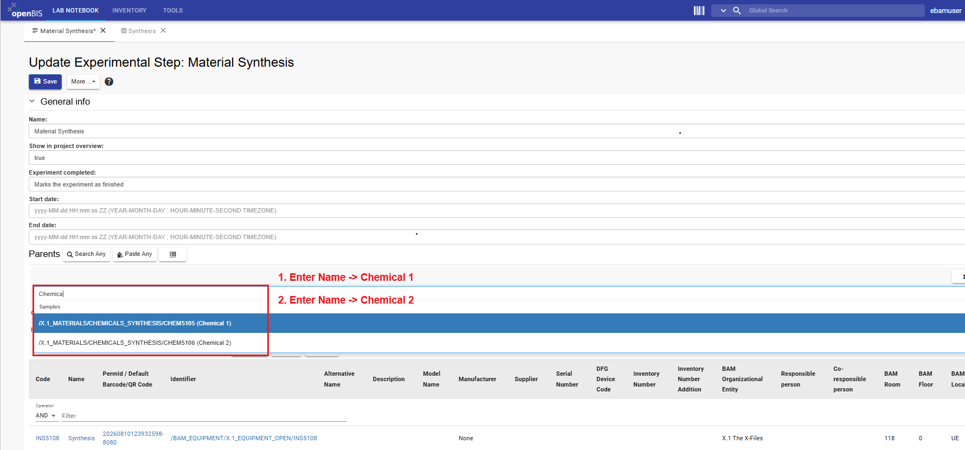The height and width of the screenshot is (450, 965).
Task: Open the /BAM_EQUIPMENT/X.1_EQUIPMENT_OPEN/INS5108 identifier link
Action: (x=243, y=438)
